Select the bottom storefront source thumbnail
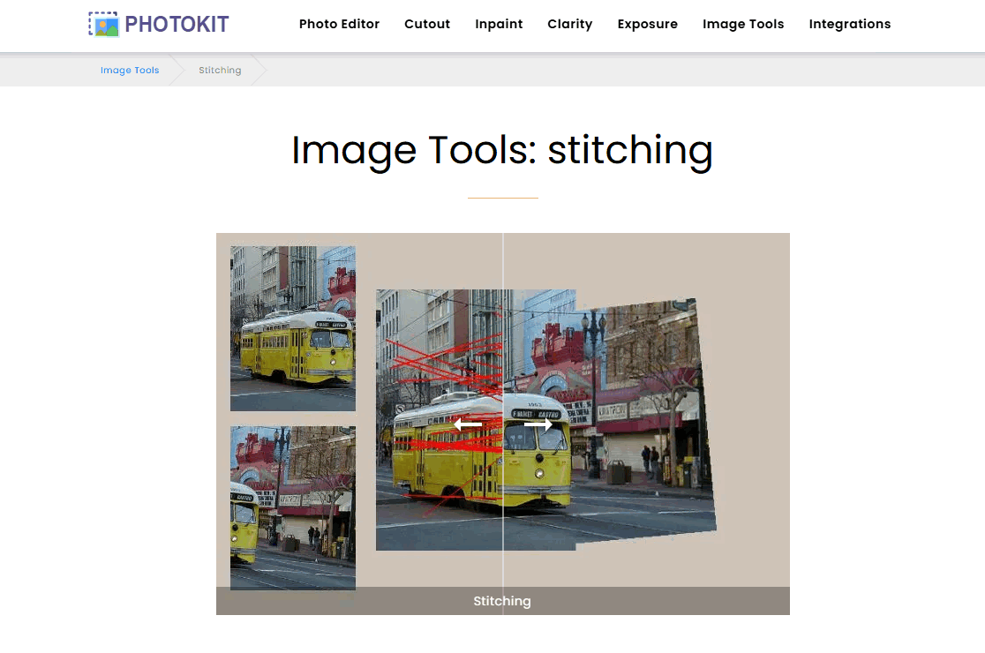Image resolution: width=985 pixels, height=653 pixels. [293, 507]
